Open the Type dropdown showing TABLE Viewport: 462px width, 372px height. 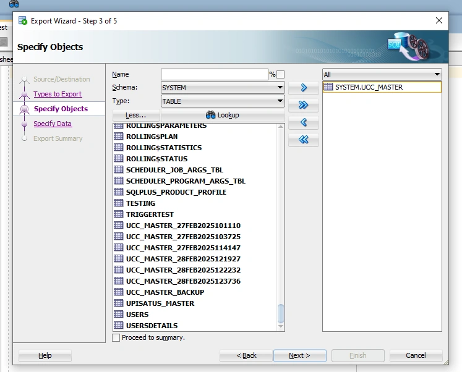[x=223, y=101]
